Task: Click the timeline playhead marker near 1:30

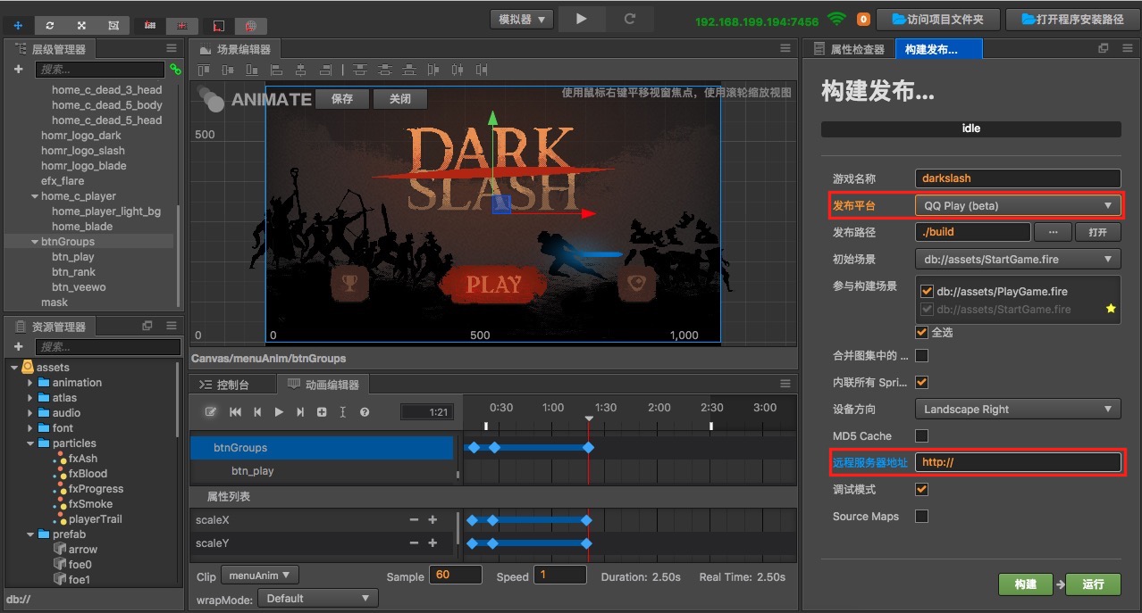Action: (x=589, y=419)
